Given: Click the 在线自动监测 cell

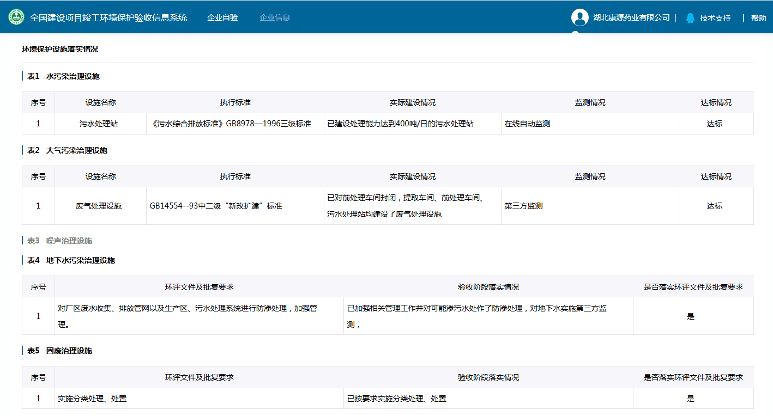Looking at the screenshot, I should click(x=590, y=124).
